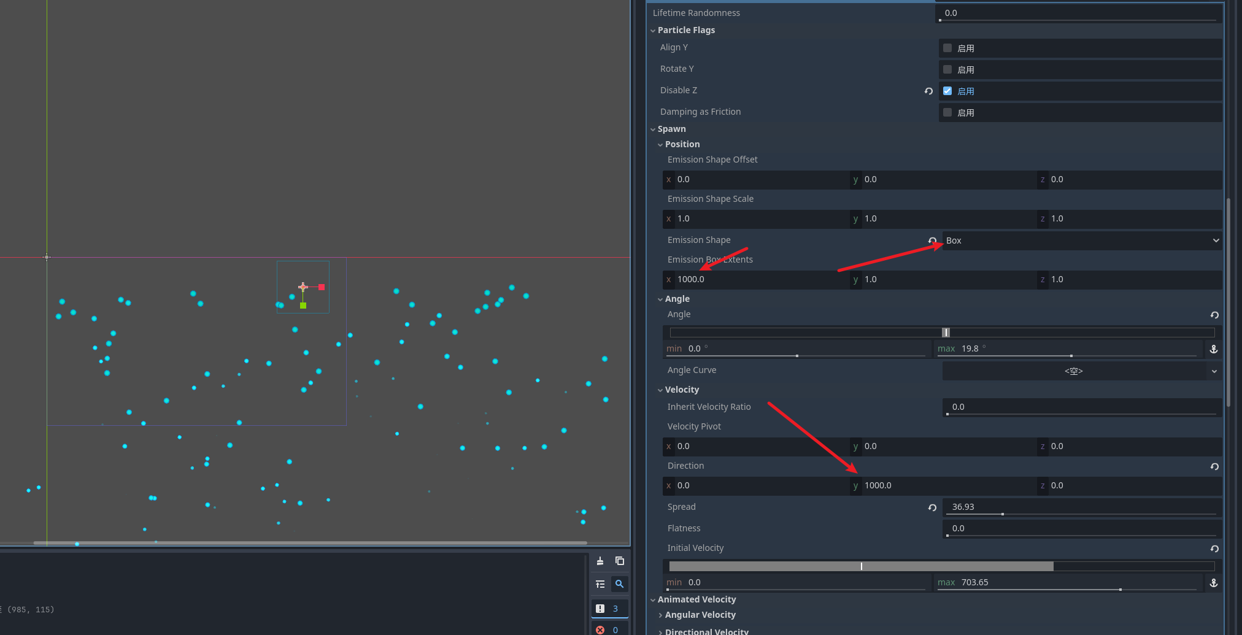This screenshot has height=635, width=1242.
Task: Enable the Align Y checkbox
Action: [x=947, y=48]
